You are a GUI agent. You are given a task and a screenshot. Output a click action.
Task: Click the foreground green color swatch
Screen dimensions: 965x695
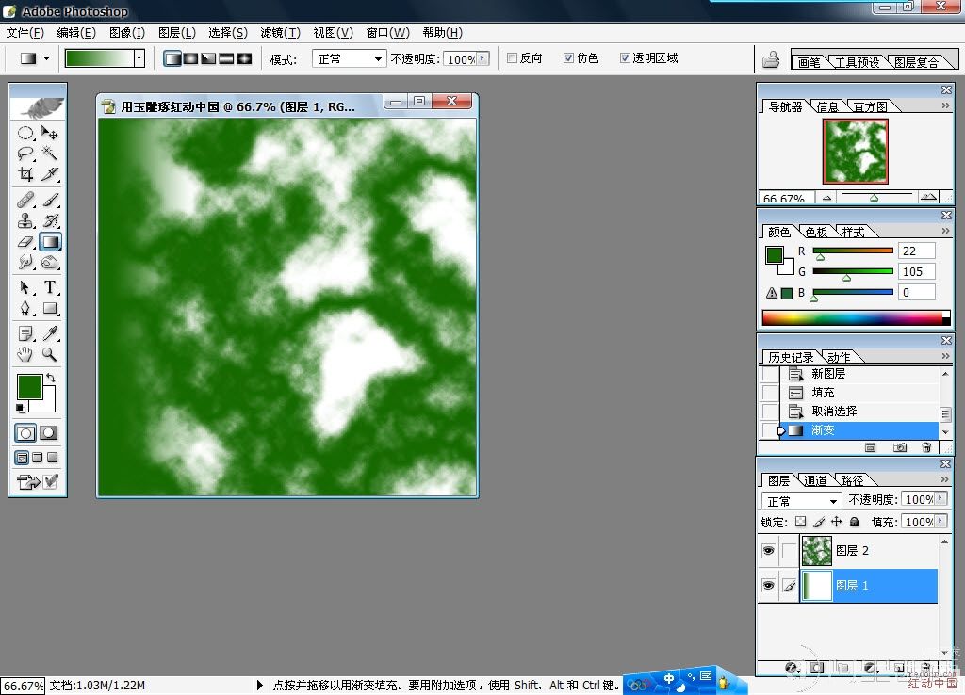point(30,387)
